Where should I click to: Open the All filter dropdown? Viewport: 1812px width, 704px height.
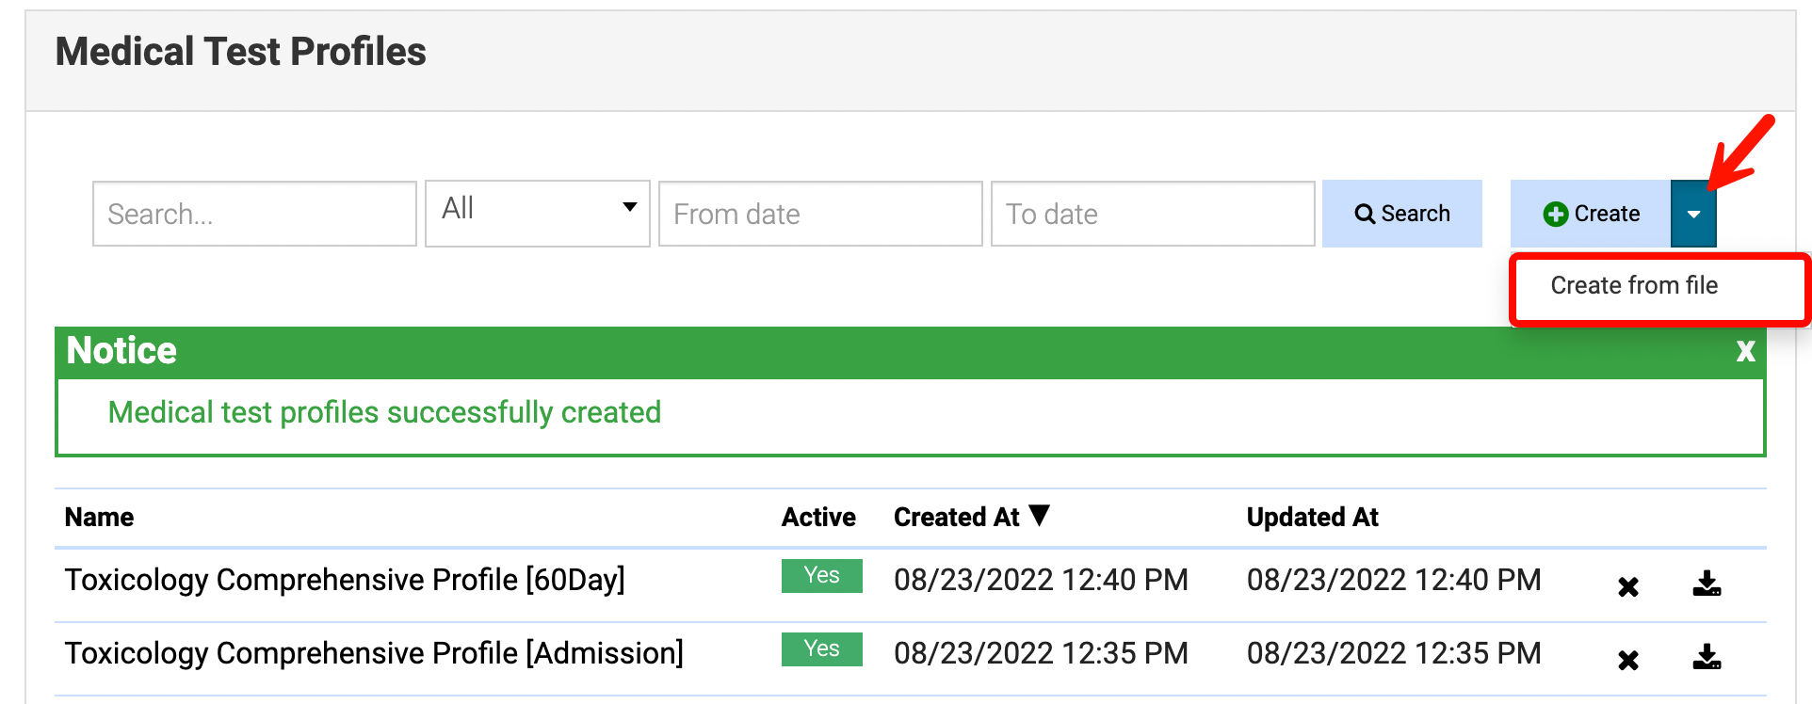pyautogui.click(x=537, y=214)
